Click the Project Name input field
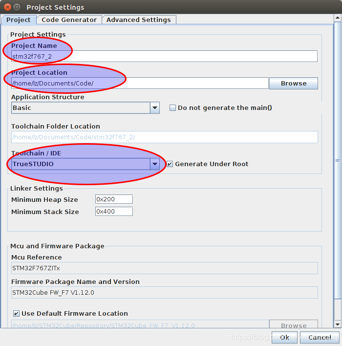This screenshot has width=342, height=346. pyautogui.click(x=164, y=57)
